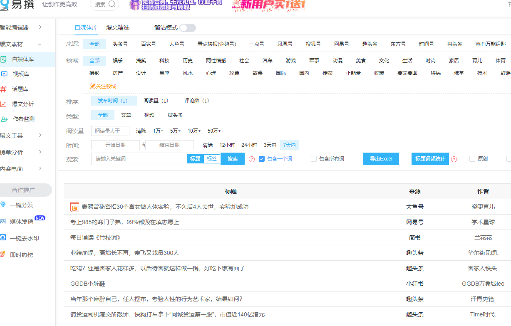Select 科技 domain filter
The image size is (511, 326).
(164, 61)
